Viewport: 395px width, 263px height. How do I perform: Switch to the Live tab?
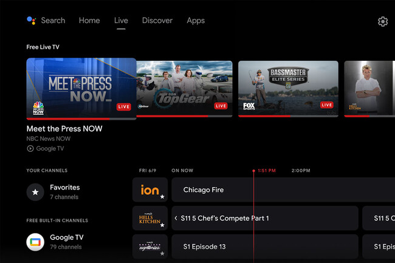click(121, 21)
